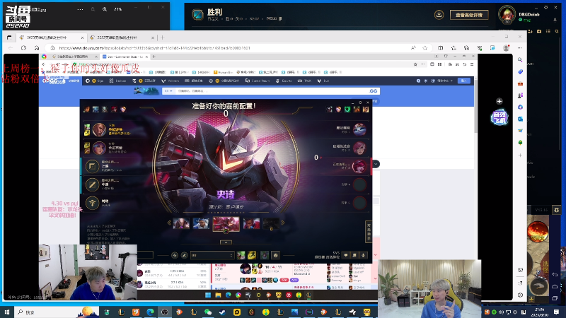
Task: Open Edge split screen icon
Action: [440, 48]
